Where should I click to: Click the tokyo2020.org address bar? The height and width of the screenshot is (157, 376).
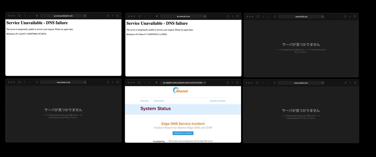coord(301,16)
